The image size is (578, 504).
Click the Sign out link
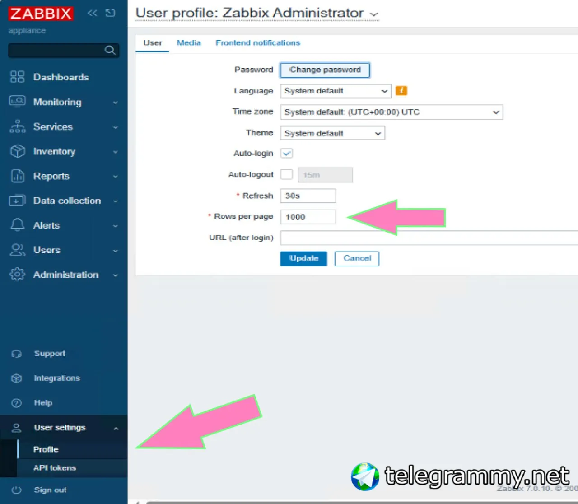coord(50,490)
